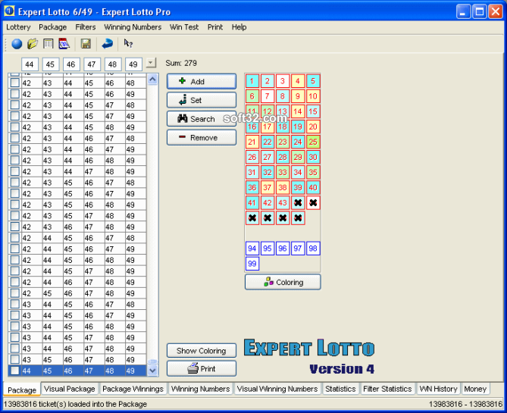This screenshot has width=507, height=413.
Task: Click the first number field showing 44
Action: click(x=30, y=64)
